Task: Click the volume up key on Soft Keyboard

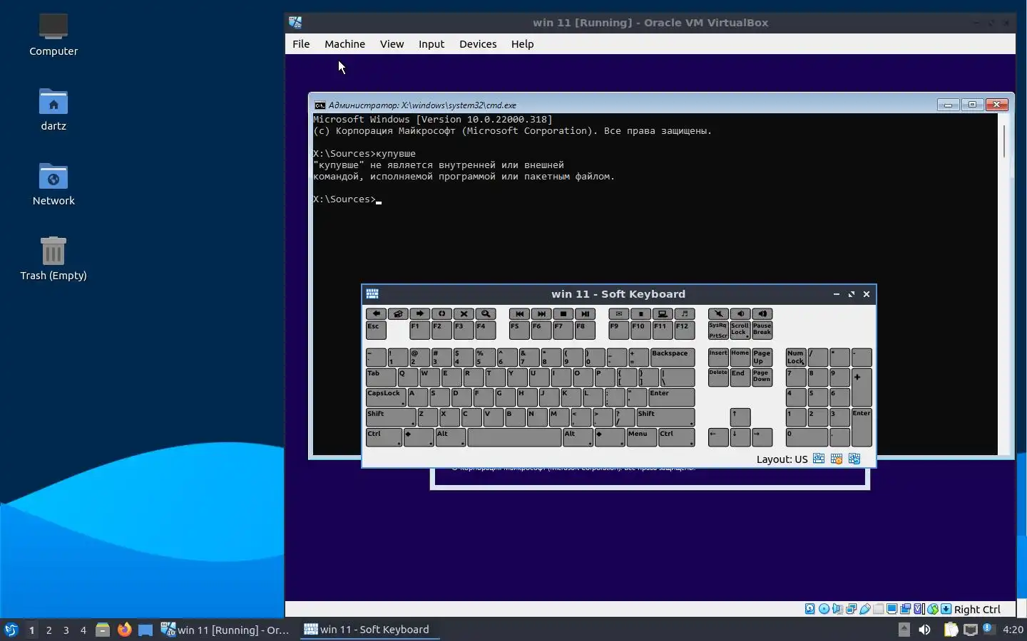Action: 762,313
